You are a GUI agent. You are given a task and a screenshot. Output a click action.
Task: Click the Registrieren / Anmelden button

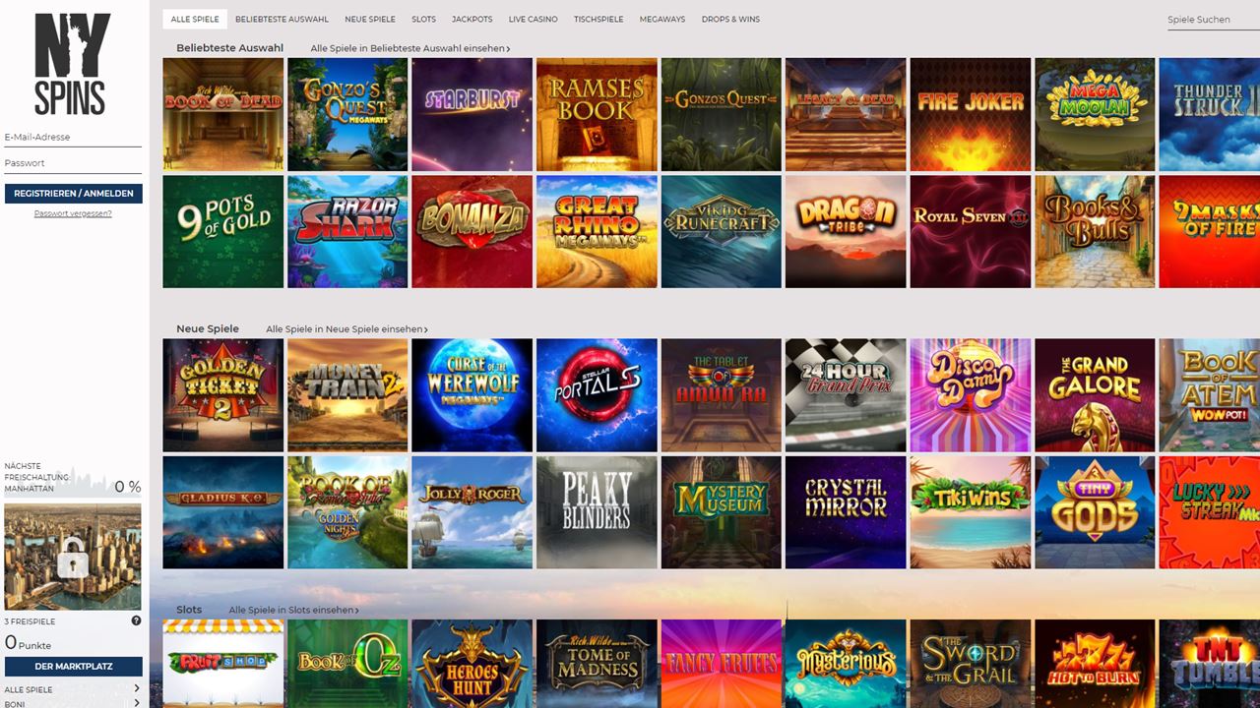coord(73,194)
